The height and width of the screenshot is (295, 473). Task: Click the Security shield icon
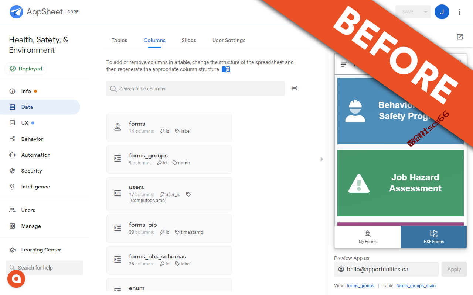pos(12,171)
